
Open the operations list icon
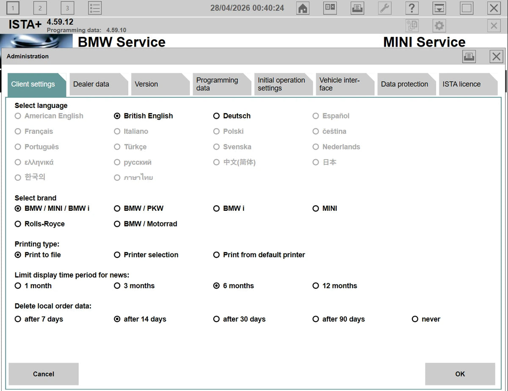(95, 8)
